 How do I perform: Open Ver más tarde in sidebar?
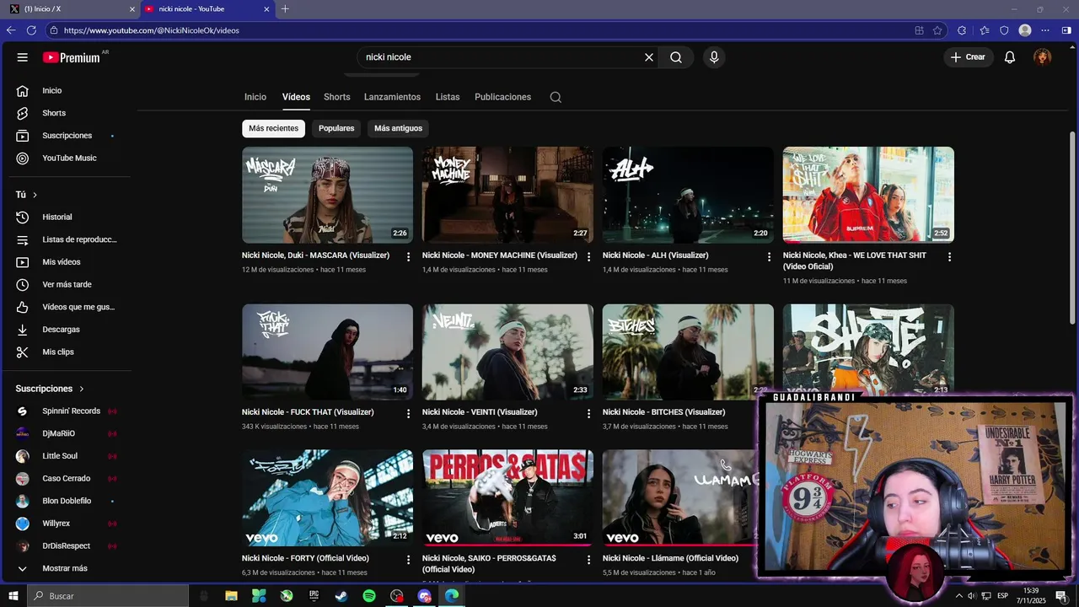[x=67, y=284]
